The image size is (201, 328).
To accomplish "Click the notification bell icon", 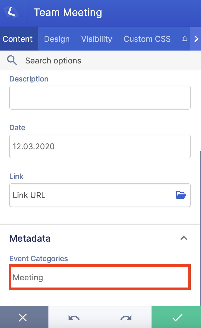I will click(185, 39).
